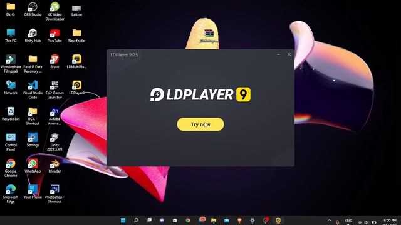
Task: Click the microphone tray icon
Action: coord(338,222)
